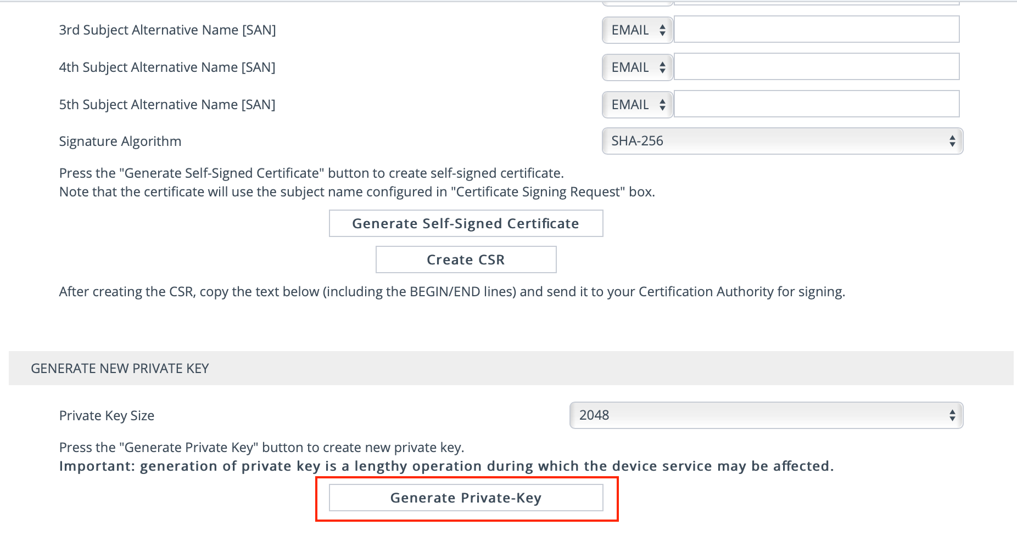Click the 5th Subject Alternative Name text field
The image size is (1017, 553).
pyautogui.click(x=817, y=104)
